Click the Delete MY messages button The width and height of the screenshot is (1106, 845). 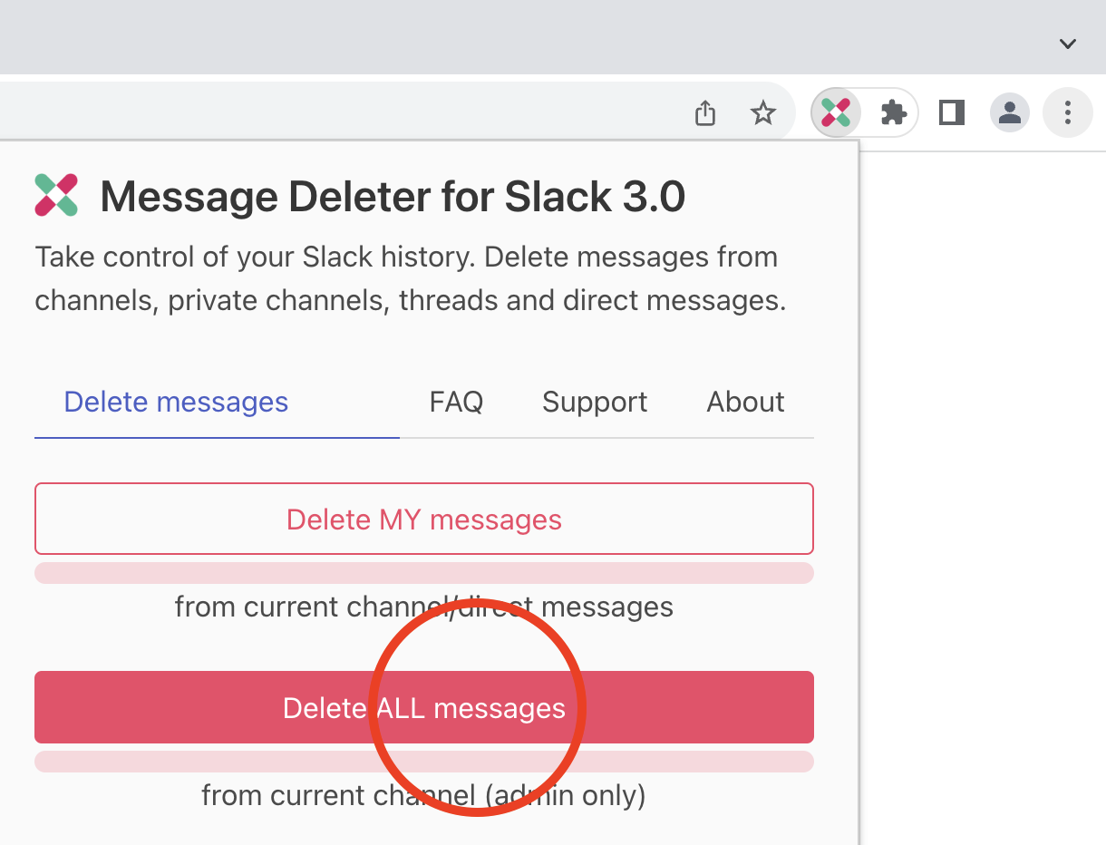pos(423,519)
